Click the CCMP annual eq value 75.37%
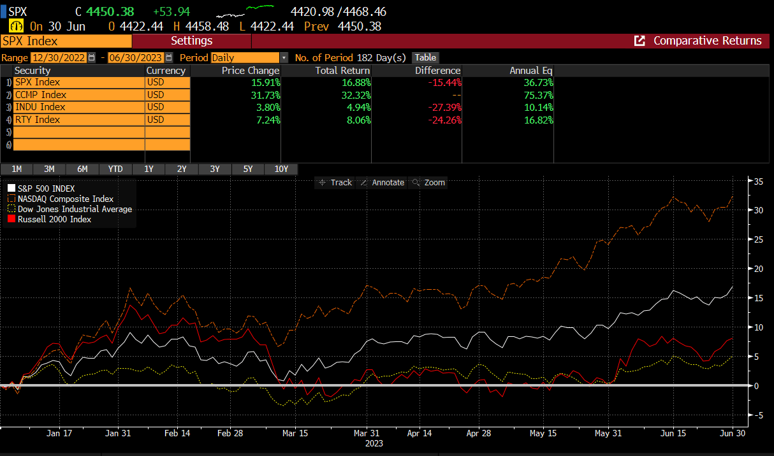The height and width of the screenshot is (456, 774). (x=537, y=95)
